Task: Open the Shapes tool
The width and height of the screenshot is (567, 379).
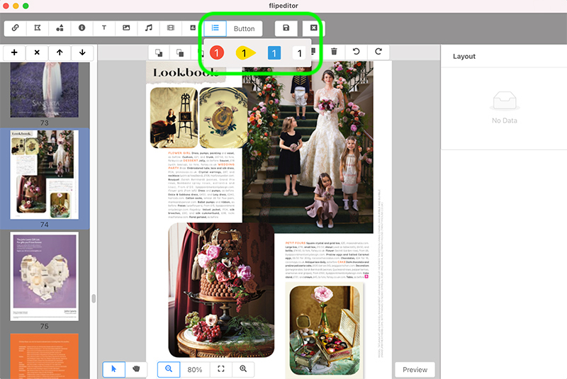Action: pos(60,28)
